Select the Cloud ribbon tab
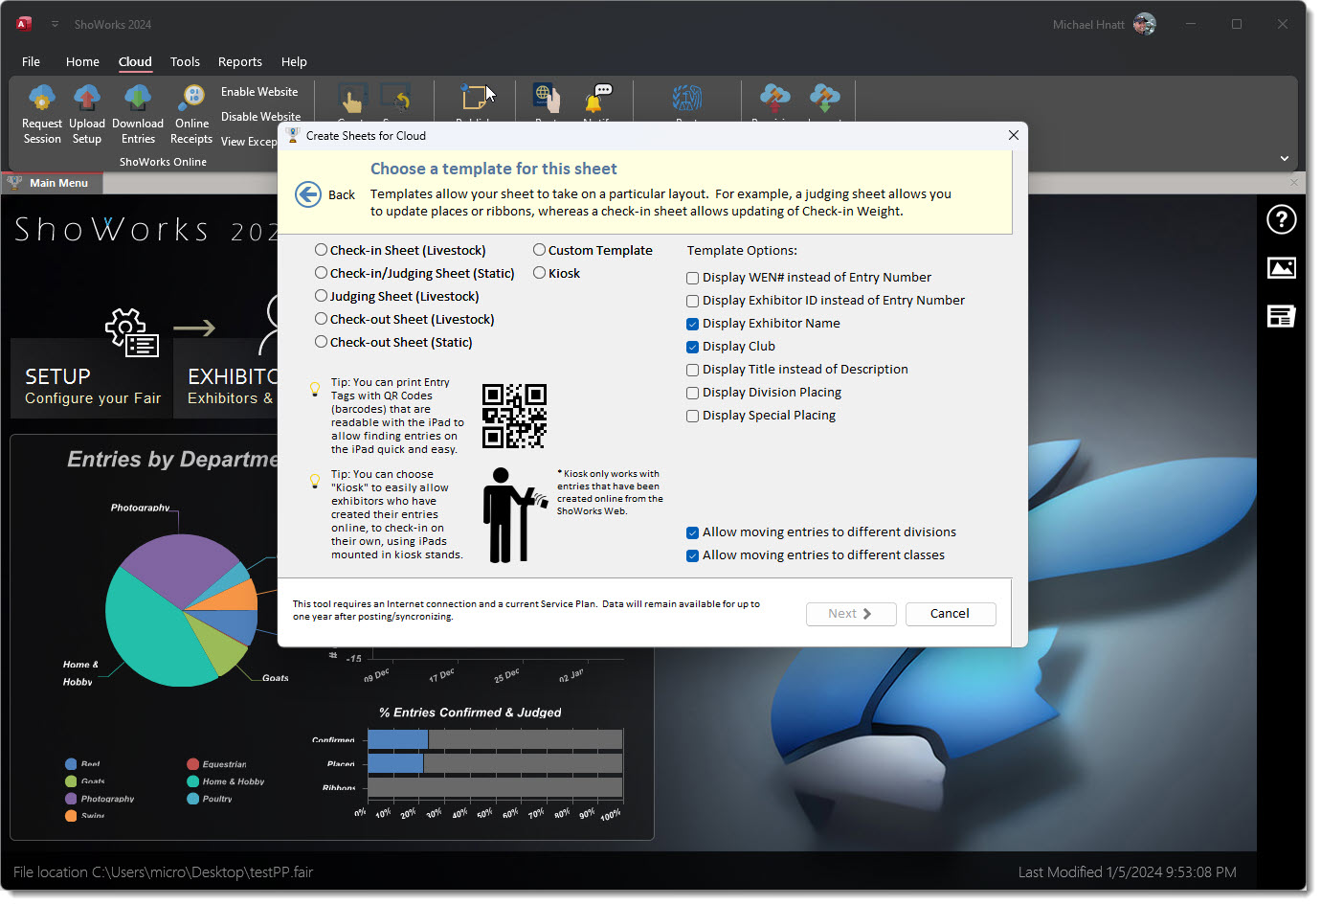1321x905 pixels. [135, 61]
